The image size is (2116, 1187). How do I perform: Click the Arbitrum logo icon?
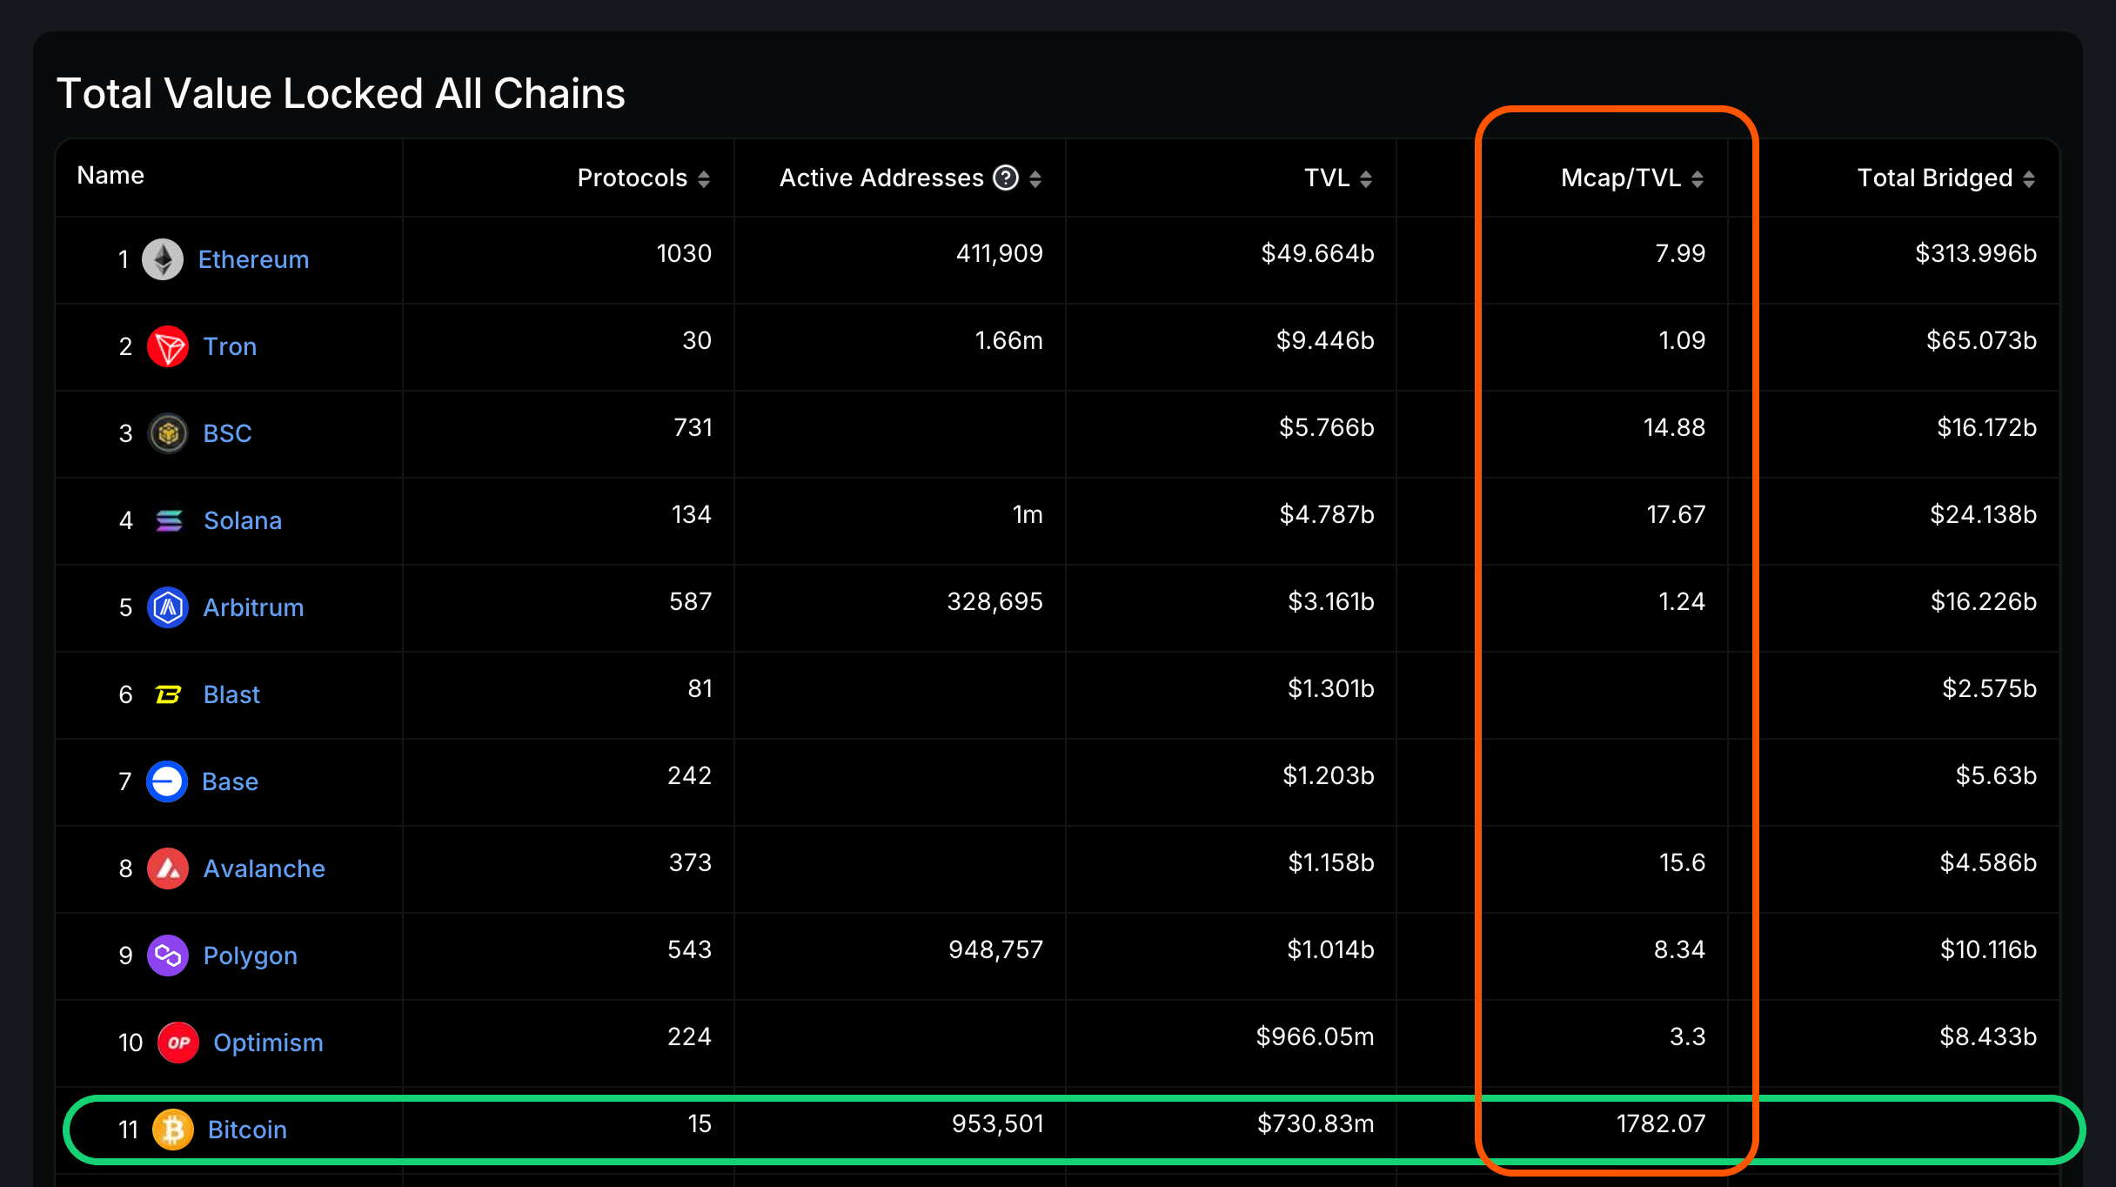pyautogui.click(x=169, y=607)
